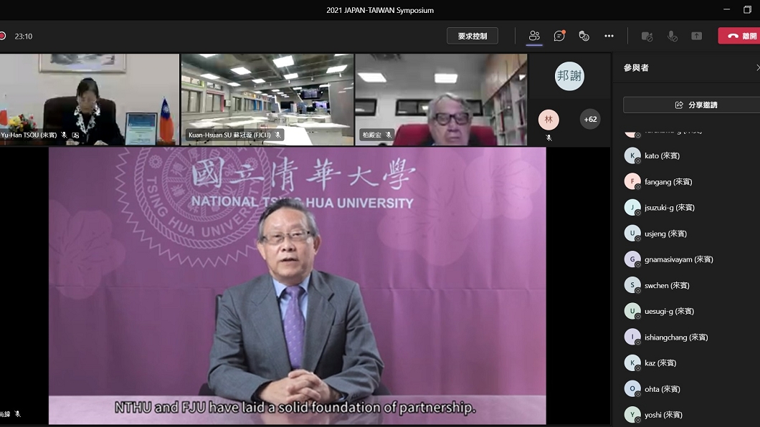Select the 柏殿宏 video tile

pyautogui.click(x=441, y=100)
